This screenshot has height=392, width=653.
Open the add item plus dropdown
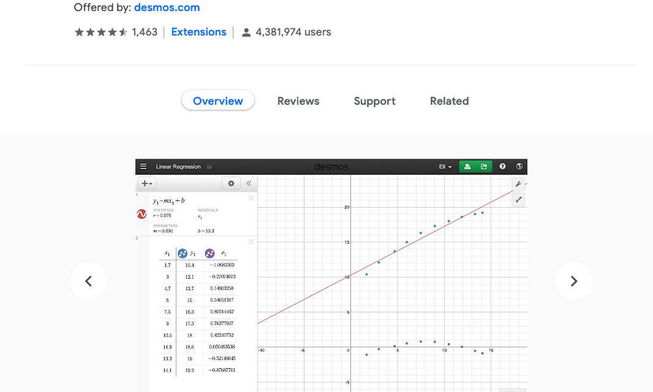(147, 183)
